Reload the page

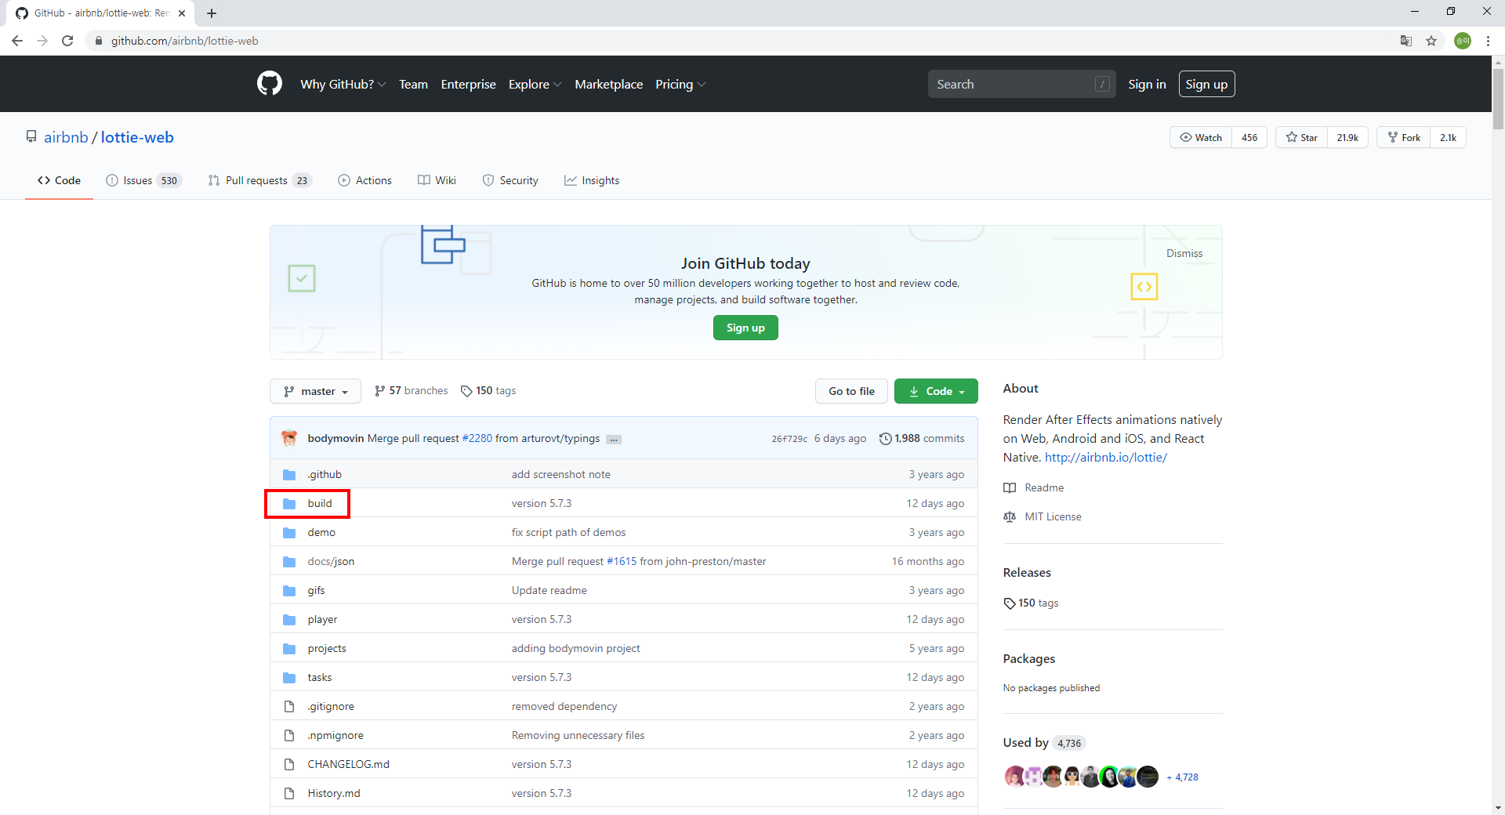(67, 41)
